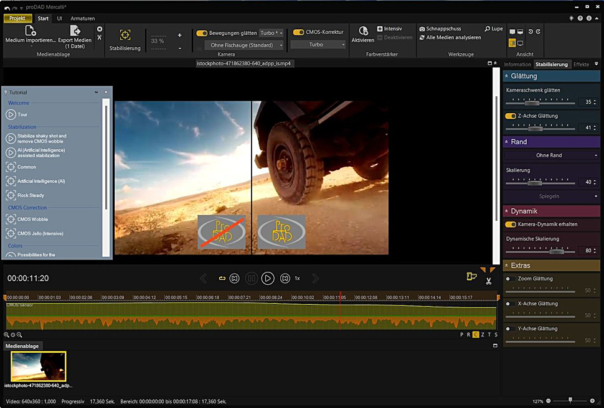Toggle Bewegungen glätten switch
The width and height of the screenshot is (604, 408).
click(x=202, y=33)
